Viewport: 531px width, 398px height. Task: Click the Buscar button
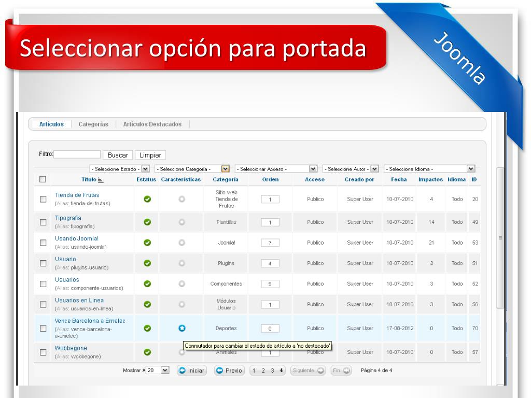[118, 155]
